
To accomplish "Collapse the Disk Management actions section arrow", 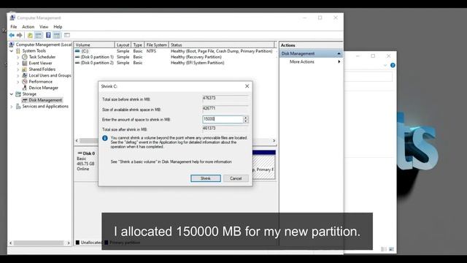I will (x=339, y=53).
